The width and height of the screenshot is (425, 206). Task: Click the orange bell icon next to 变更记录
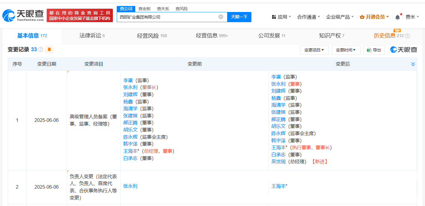tap(49, 49)
